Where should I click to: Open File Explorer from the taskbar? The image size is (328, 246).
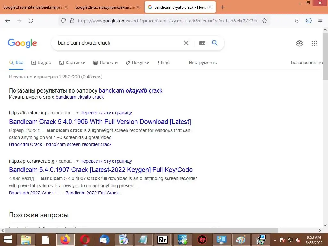[26, 240]
